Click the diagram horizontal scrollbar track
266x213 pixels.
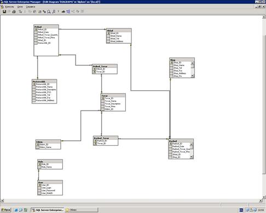[131, 200]
